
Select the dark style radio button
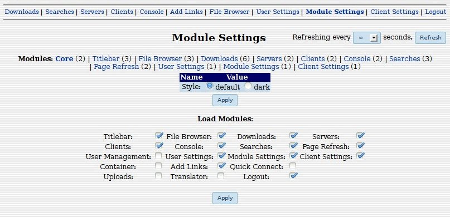(x=248, y=86)
